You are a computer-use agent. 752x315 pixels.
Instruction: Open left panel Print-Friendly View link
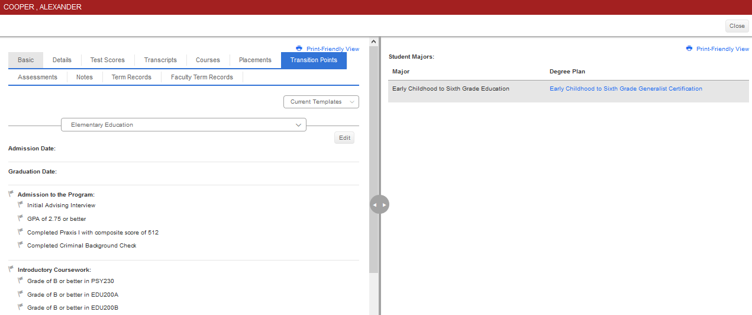click(333, 49)
